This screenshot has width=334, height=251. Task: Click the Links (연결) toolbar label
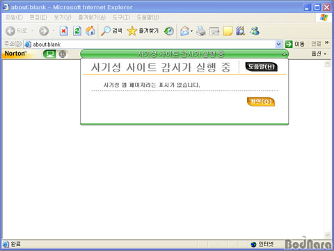click(x=317, y=43)
